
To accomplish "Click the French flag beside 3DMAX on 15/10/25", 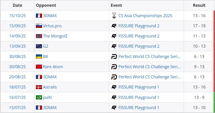I will click(x=39, y=16).
